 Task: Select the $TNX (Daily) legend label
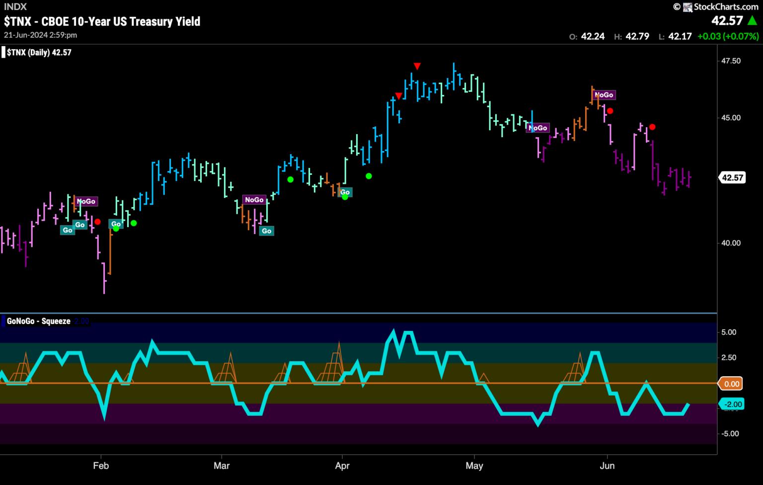[x=39, y=52]
